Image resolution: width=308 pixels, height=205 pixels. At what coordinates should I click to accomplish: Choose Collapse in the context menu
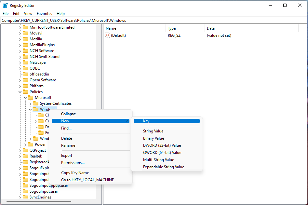[x=91, y=114]
